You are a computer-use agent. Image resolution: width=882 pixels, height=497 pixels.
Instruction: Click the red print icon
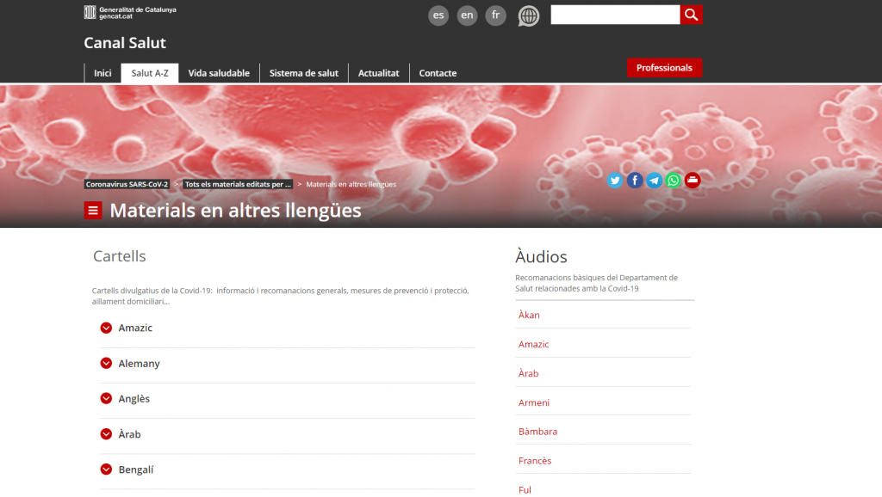pyautogui.click(x=693, y=181)
